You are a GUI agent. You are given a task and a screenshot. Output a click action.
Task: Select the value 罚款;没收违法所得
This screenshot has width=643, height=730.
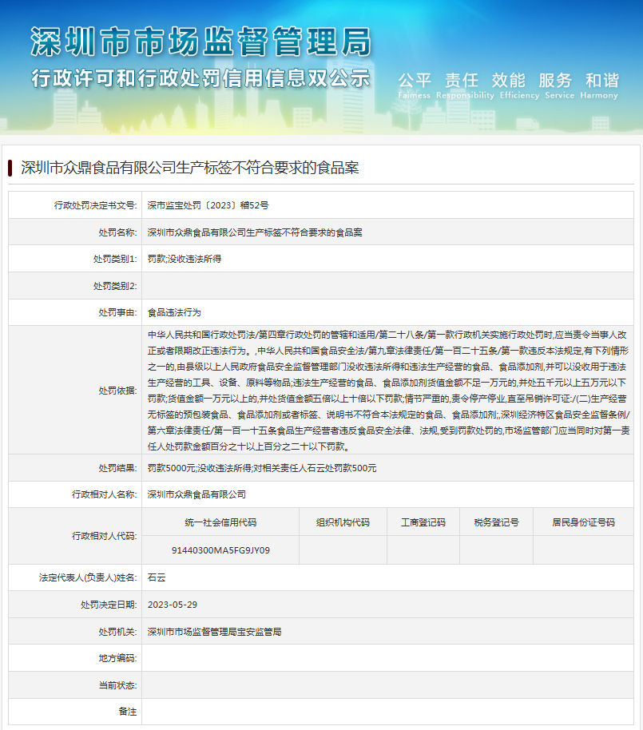pos(185,259)
